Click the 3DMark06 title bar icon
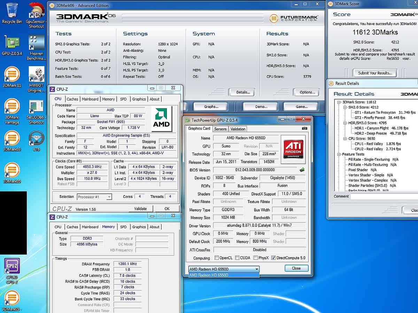Image resolution: width=418 pixels, height=313 pixels. (x=52, y=5)
